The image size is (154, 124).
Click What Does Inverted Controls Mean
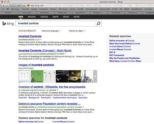point(125,61)
